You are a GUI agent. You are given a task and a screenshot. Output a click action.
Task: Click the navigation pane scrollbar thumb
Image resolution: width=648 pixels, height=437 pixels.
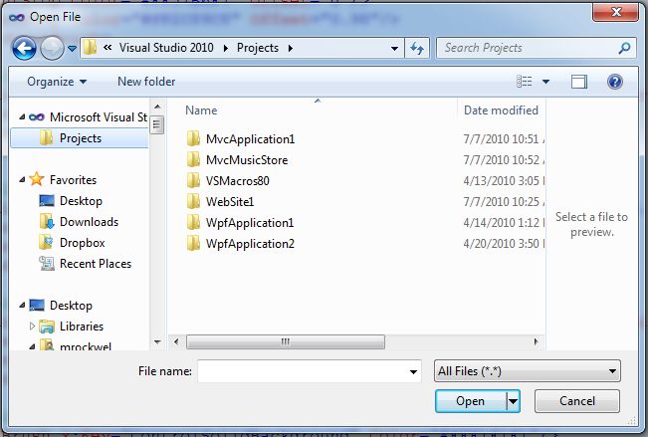tap(157, 124)
